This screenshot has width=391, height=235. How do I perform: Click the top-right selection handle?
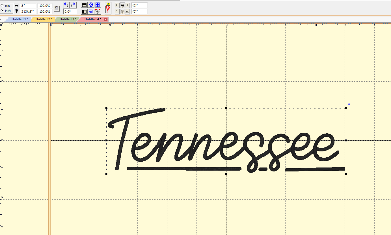346,108
